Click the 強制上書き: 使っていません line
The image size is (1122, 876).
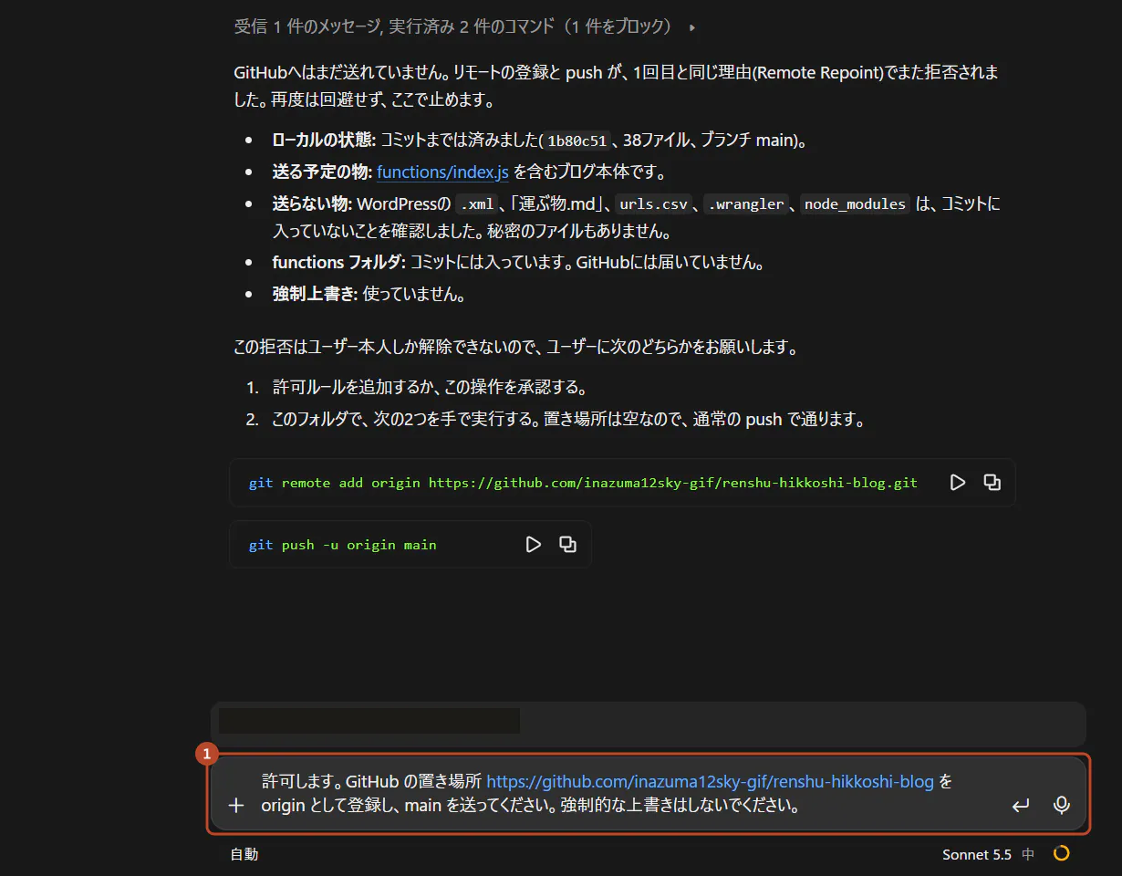click(369, 295)
